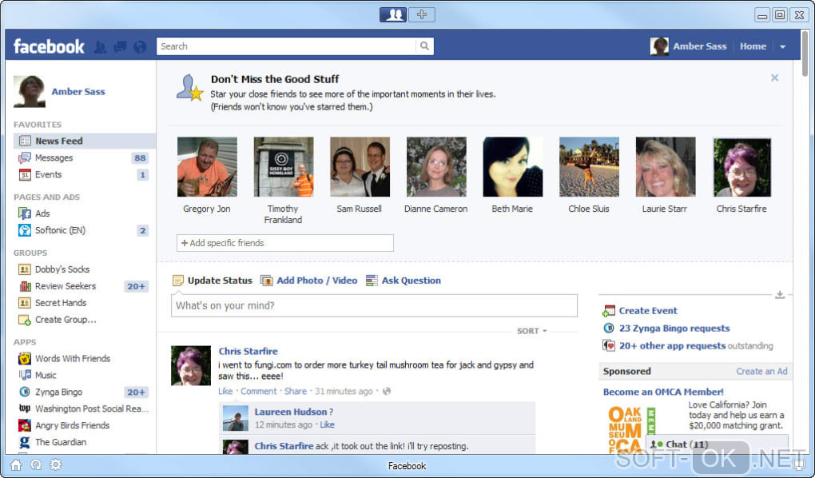Focus the Search input field
815x478 pixels.
pyautogui.click(x=286, y=46)
